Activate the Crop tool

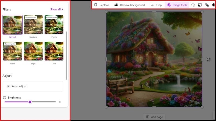click(x=156, y=5)
